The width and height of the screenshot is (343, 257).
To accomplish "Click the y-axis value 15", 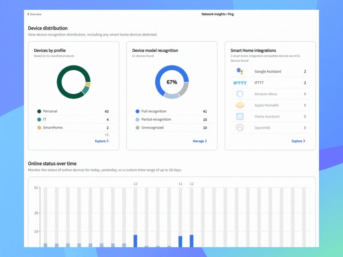I will pos(36,232).
